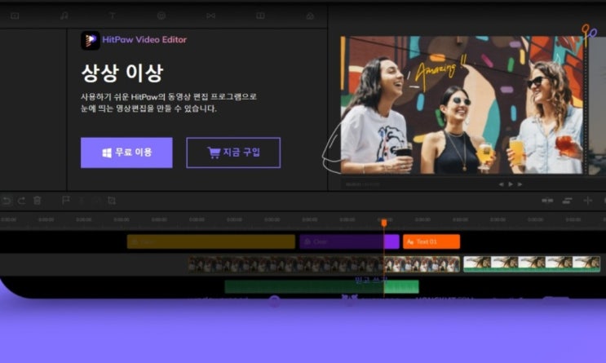Viewport: 606px width, 363px height.
Task: Step to the next frame
Action: click(520, 184)
